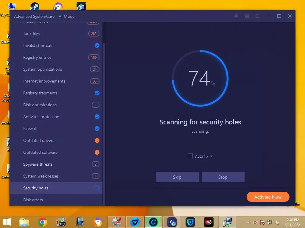Open the notifications bell in title bar

pyautogui.click(x=236, y=16)
